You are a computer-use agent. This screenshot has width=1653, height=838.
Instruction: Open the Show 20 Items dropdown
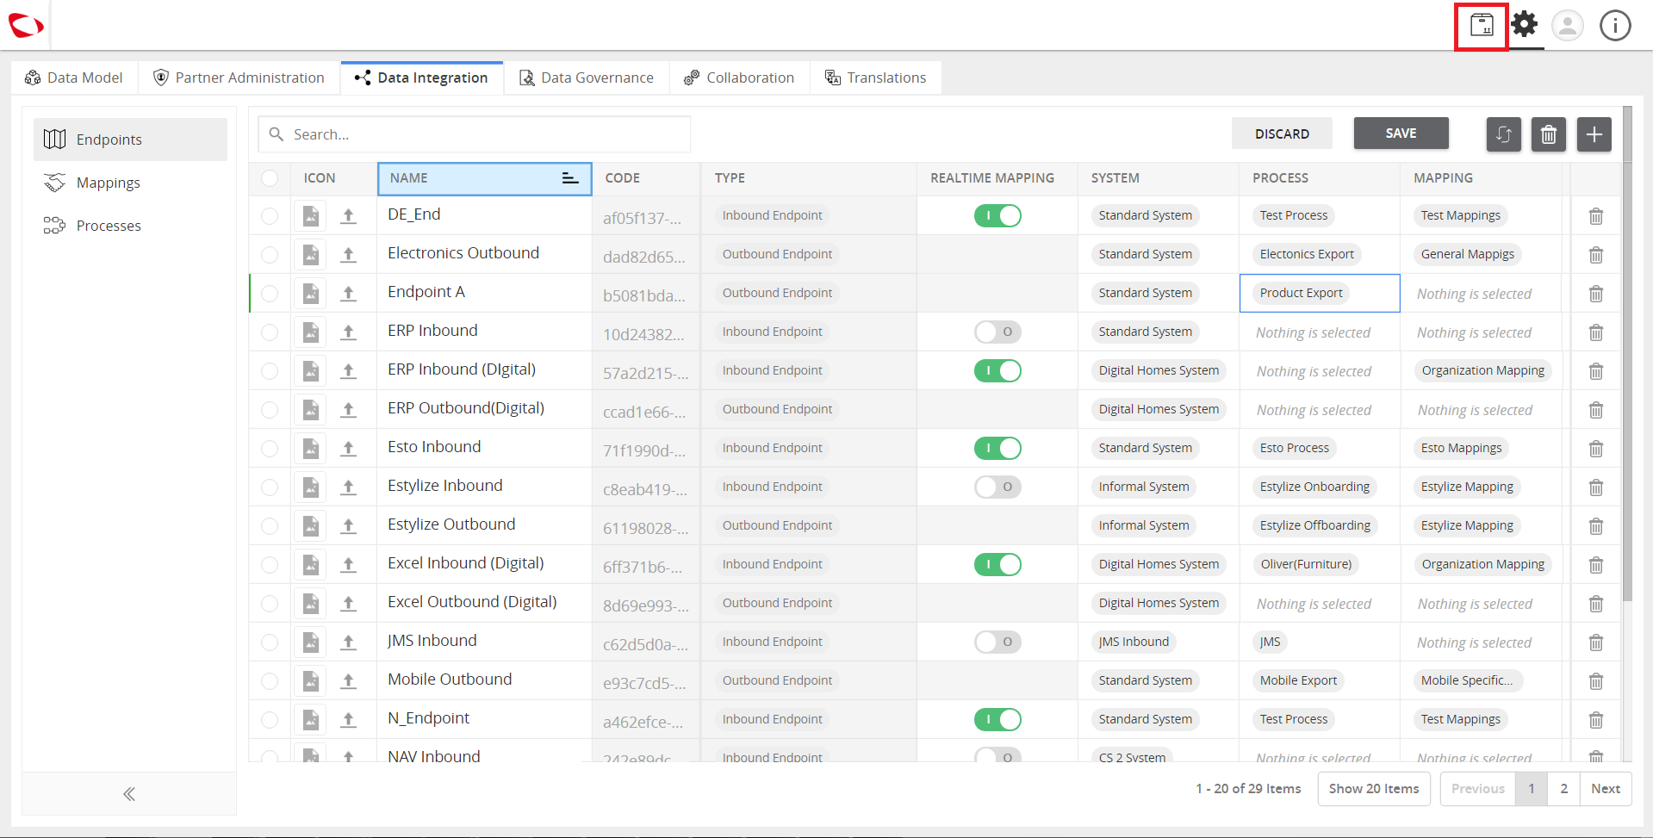[1374, 789]
